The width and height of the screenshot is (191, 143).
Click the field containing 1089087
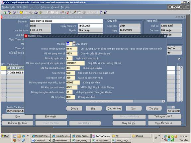[x=75, y=63]
